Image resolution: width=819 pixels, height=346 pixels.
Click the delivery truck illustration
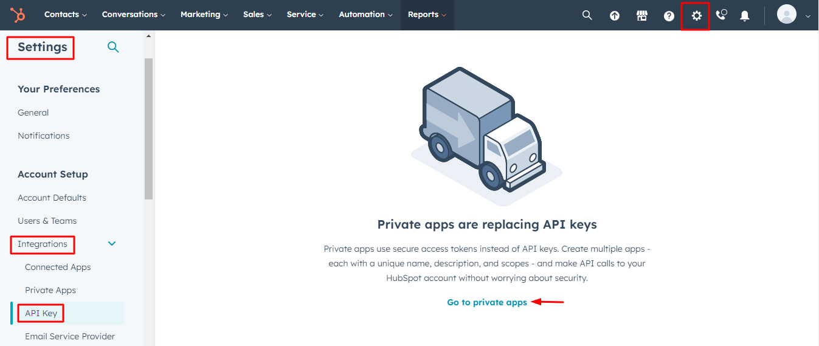[486, 137]
